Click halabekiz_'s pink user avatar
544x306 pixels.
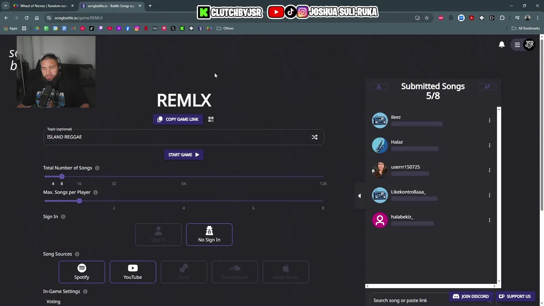tap(380, 220)
